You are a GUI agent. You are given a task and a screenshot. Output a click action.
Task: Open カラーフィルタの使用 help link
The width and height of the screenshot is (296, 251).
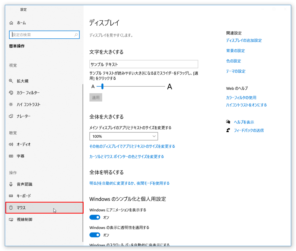click(x=241, y=98)
